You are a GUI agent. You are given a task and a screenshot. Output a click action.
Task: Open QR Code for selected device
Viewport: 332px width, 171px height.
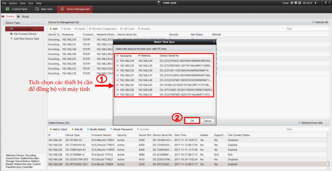122,29
